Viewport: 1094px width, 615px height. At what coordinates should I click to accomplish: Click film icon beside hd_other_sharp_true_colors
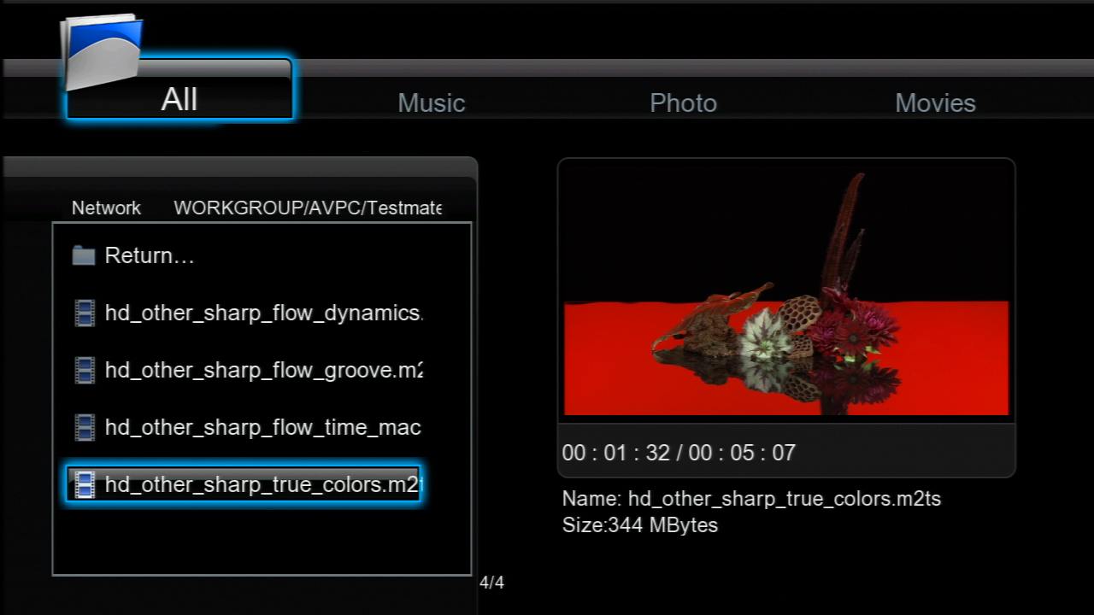point(85,484)
